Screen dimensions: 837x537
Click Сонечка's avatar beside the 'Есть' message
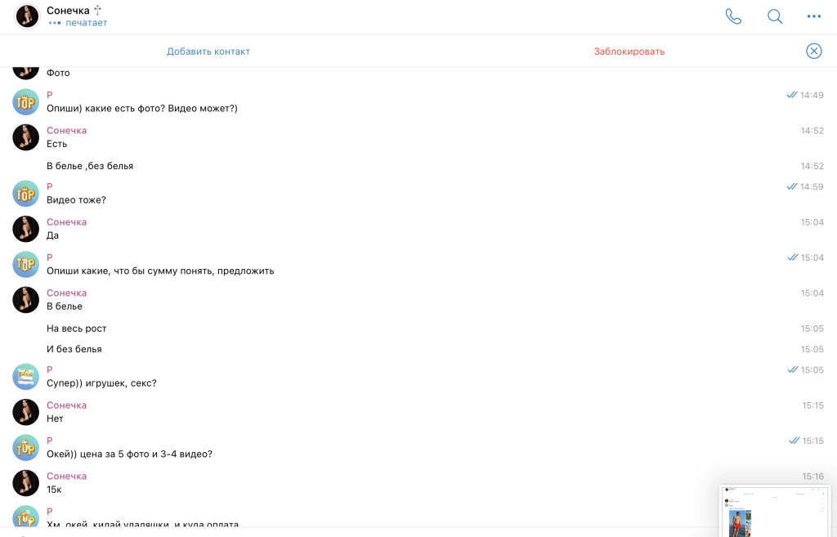point(26,137)
